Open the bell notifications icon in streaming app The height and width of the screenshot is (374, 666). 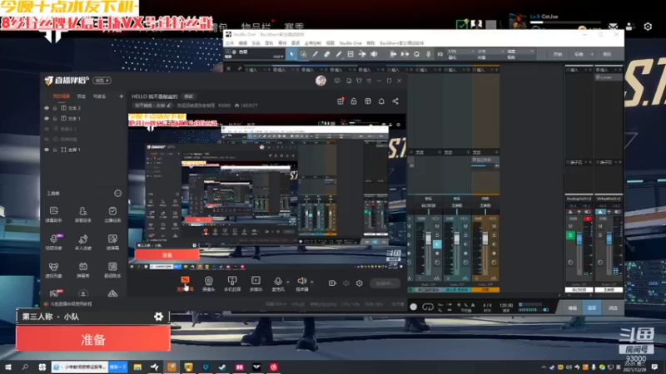click(x=381, y=101)
